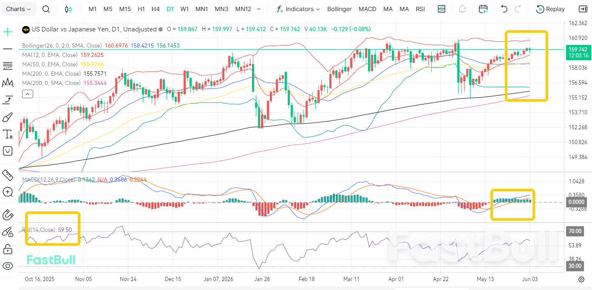The width and height of the screenshot is (592, 290).
Task: Select the wave pattern drawing tool
Action: [8, 83]
